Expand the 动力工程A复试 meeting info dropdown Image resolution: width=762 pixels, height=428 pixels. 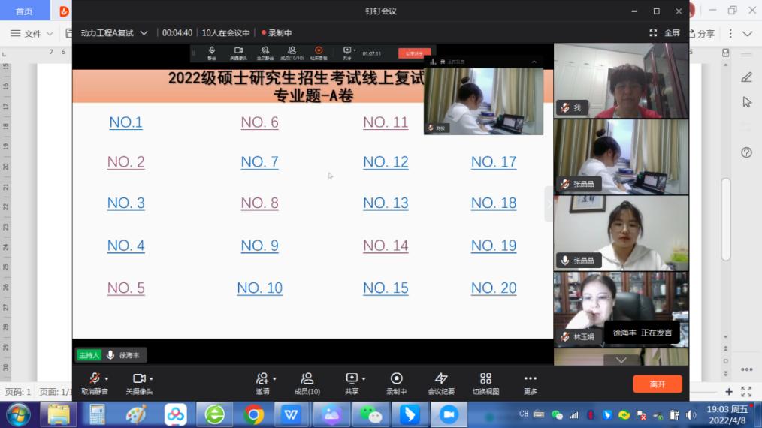(x=144, y=33)
